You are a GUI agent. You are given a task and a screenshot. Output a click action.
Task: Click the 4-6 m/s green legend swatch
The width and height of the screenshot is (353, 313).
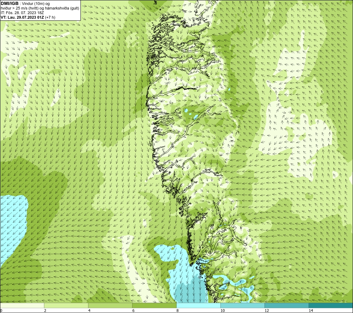point(110,306)
